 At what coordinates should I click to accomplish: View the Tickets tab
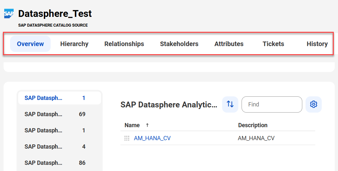[273, 44]
